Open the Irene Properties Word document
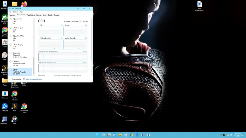 tap(199, 6)
